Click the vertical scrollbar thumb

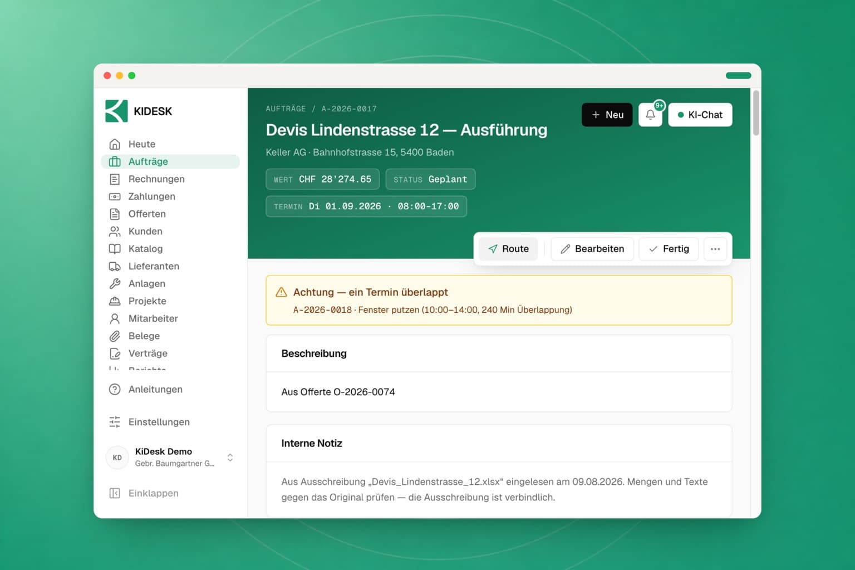(x=756, y=113)
